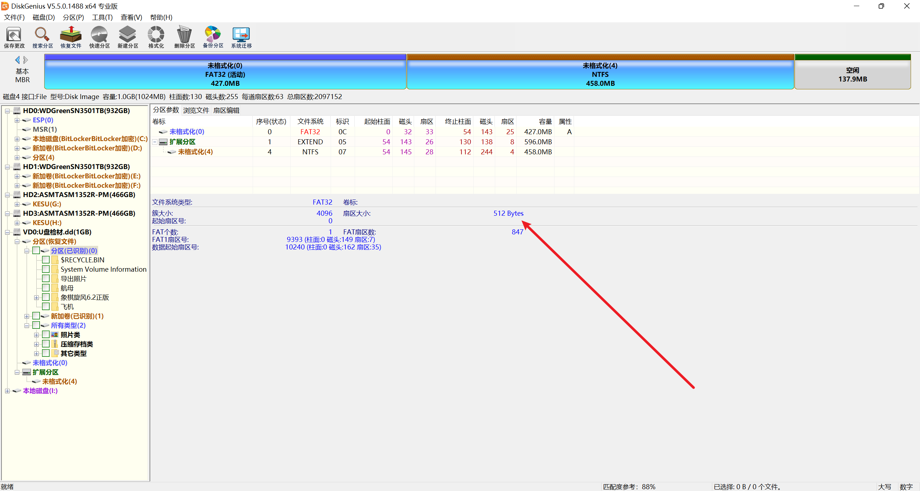920x491 pixels.
Task: Expand the 本地磁盘(I:) tree node
Action: pyautogui.click(x=7, y=391)
